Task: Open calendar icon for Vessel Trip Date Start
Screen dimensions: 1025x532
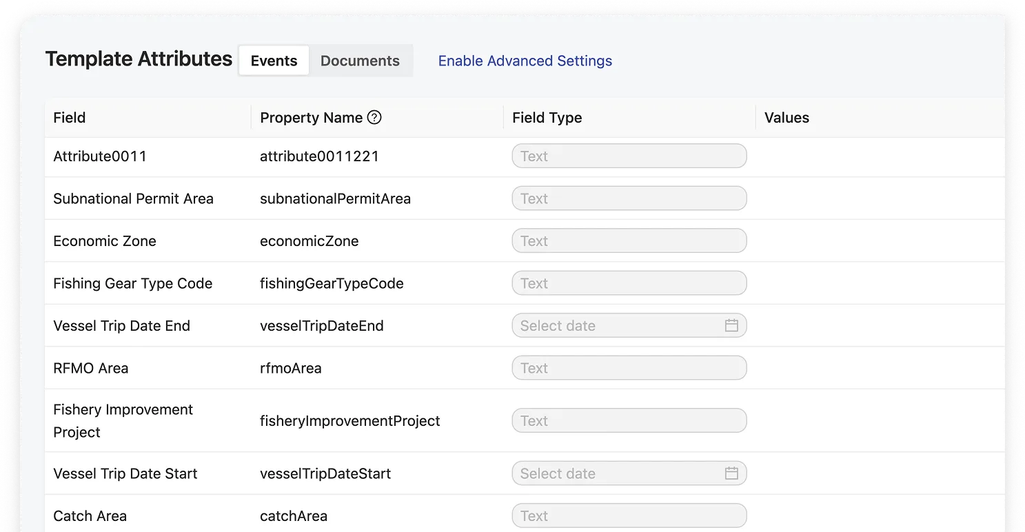Action: [x=731, y=473]
